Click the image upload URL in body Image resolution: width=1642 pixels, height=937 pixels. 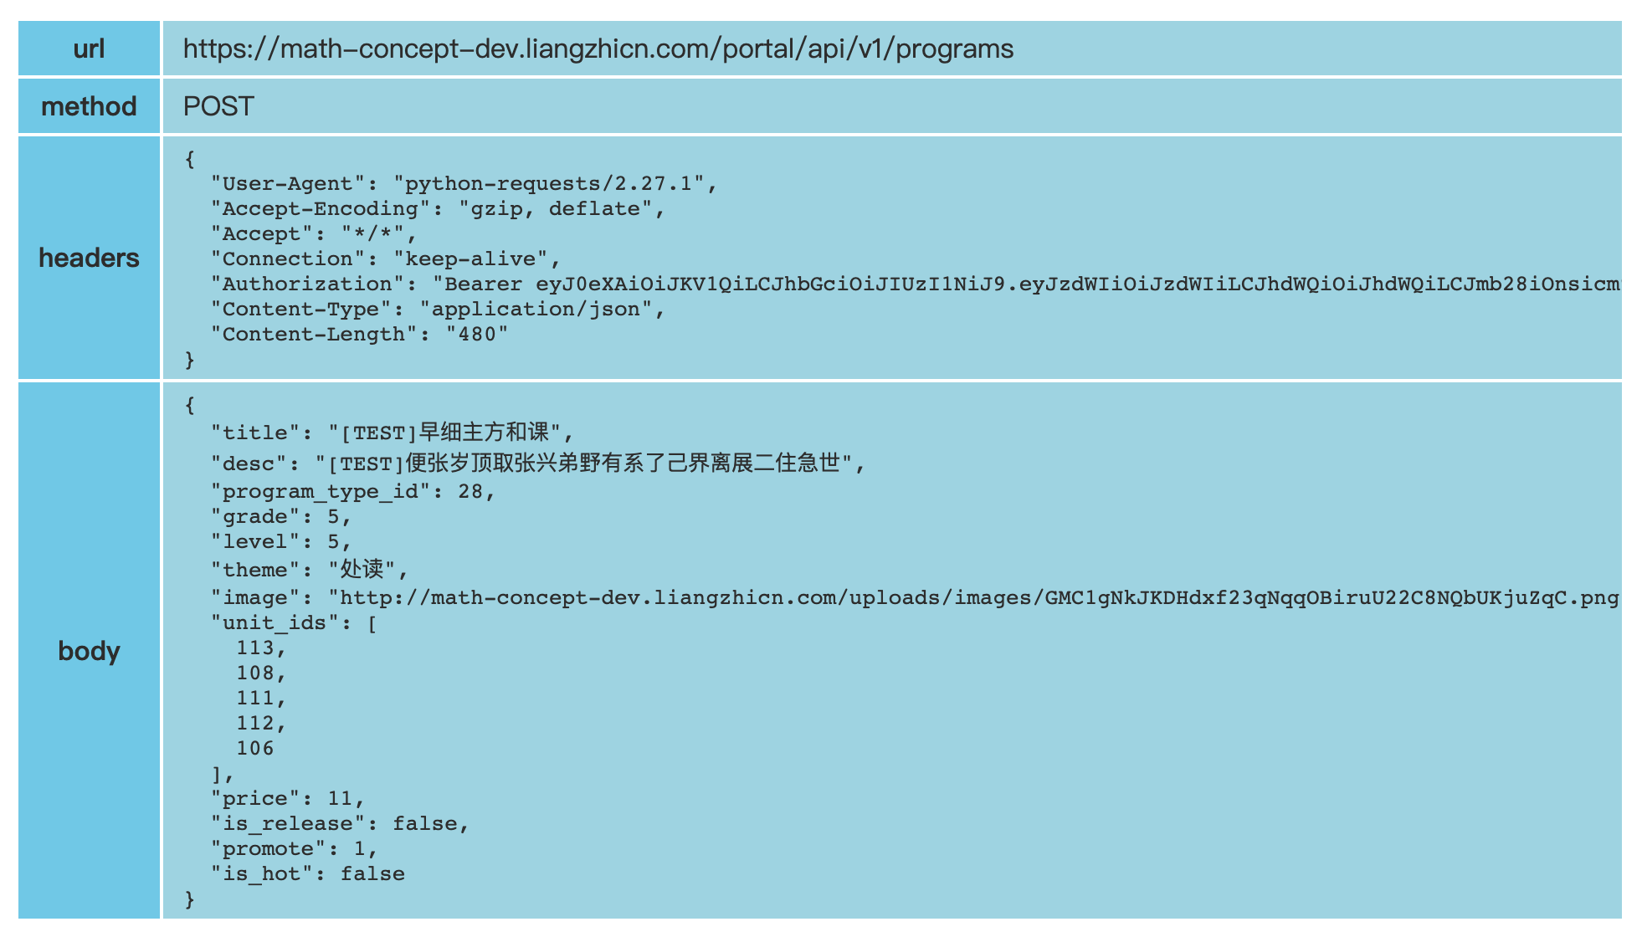click(x=974, y=597)
